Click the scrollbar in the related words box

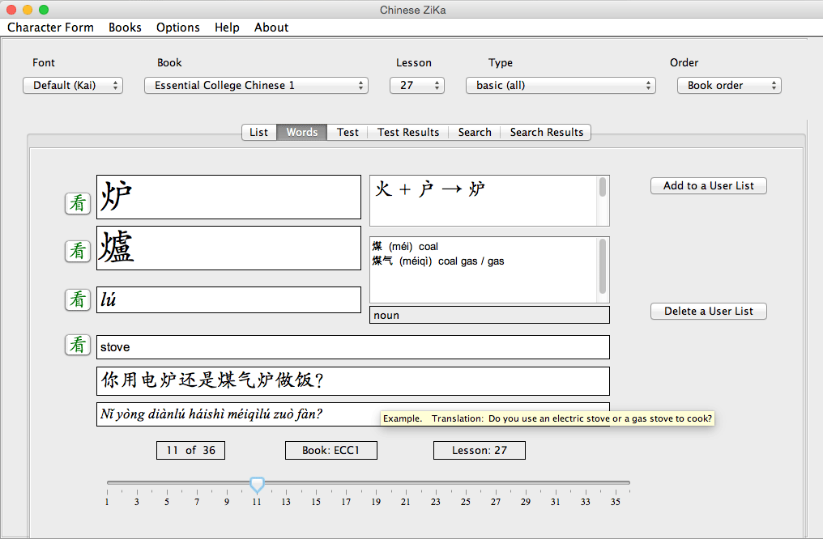(603, 265)
